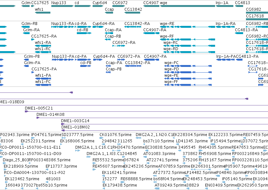Select the CG4907-PA protein label
Image resolution: width=268 pixels, height=190 pixels.
[x=155, y=56]
